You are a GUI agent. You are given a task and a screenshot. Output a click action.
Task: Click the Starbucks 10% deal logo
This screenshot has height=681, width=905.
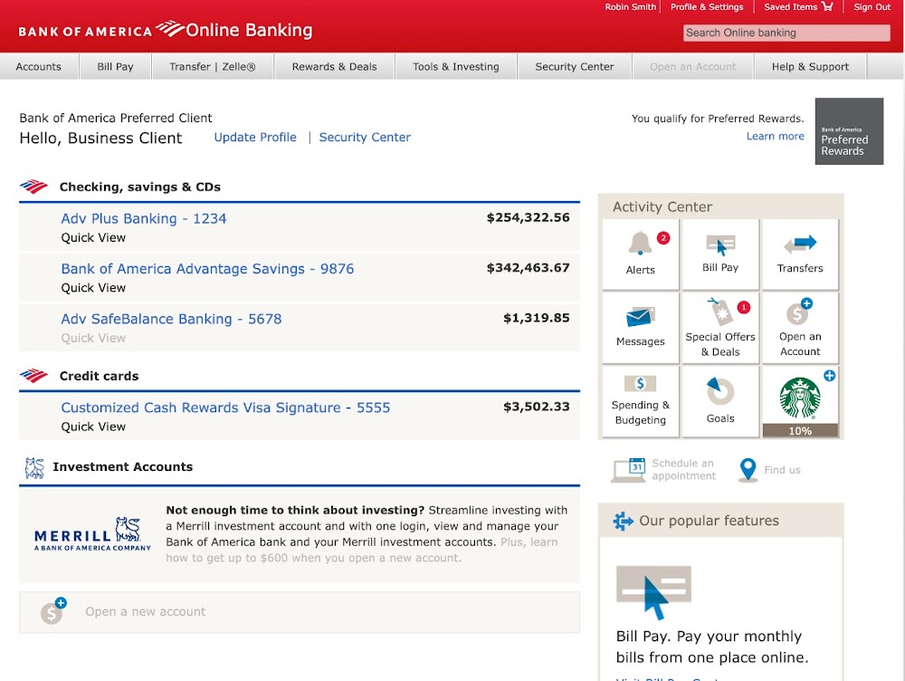pos(800,398)
